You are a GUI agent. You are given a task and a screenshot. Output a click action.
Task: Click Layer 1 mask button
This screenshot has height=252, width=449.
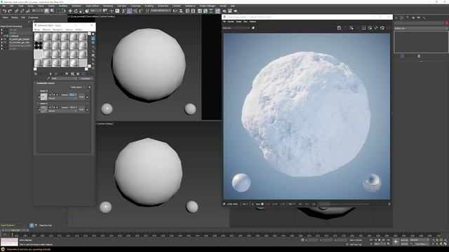[81, 109]
